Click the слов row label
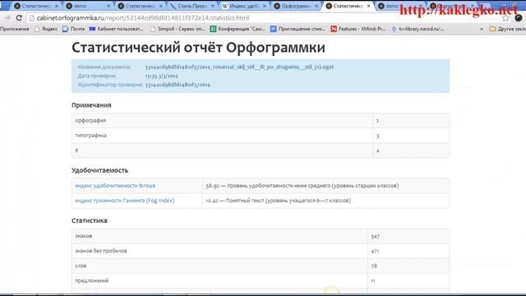526x296 pixels. click(x=81, y=266)
